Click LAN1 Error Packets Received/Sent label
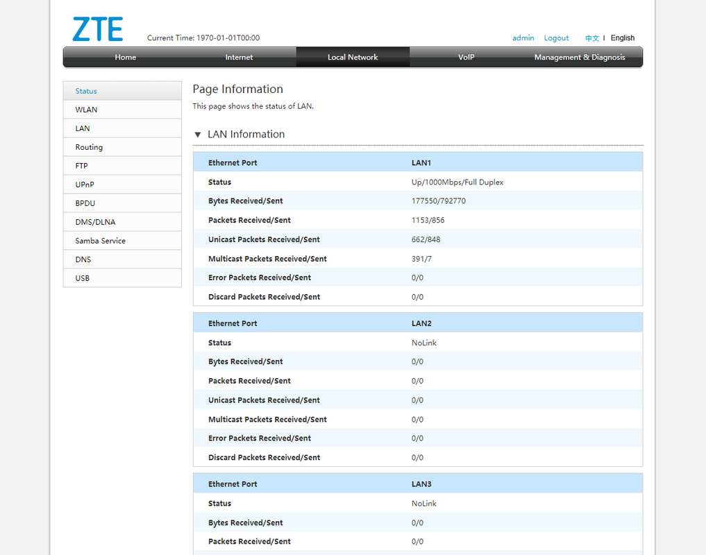Screen dimensions: 706x555 click(260, 277)
